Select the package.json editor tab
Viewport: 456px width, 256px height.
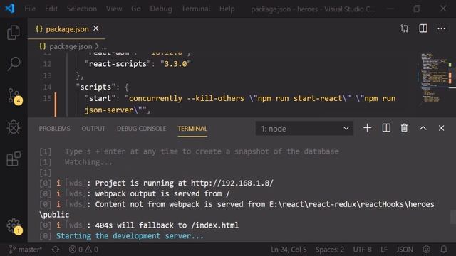[x=66, y=28]
